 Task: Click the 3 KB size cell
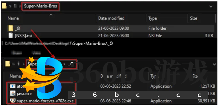pos(209,36)
